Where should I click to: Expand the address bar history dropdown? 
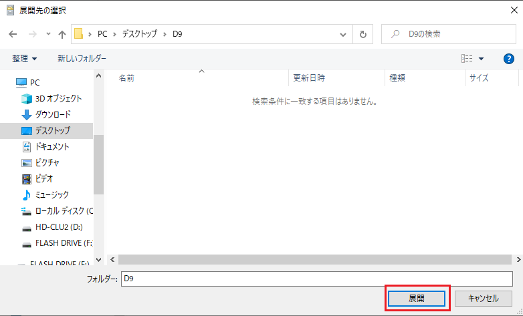[343, 34]
